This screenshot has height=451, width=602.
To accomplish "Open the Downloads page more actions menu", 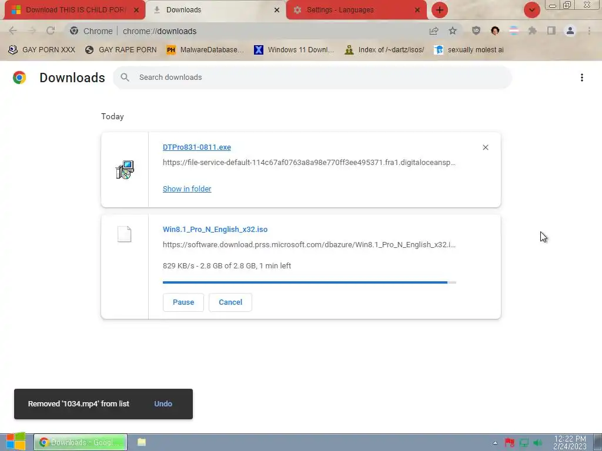I will [x=582, y=78].
